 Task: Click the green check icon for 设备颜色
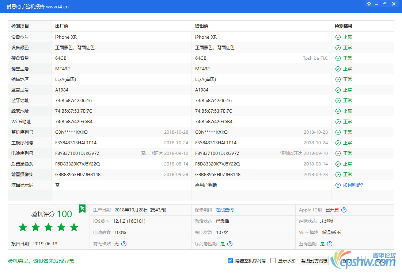tap(338, 48)
